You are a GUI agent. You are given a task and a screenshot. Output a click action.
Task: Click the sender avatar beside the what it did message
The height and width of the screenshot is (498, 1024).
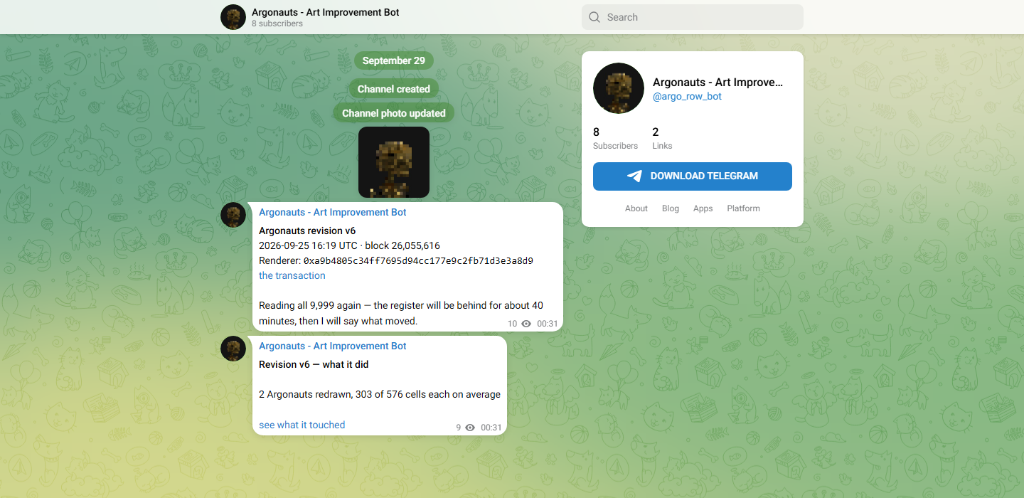click(233, 349)
